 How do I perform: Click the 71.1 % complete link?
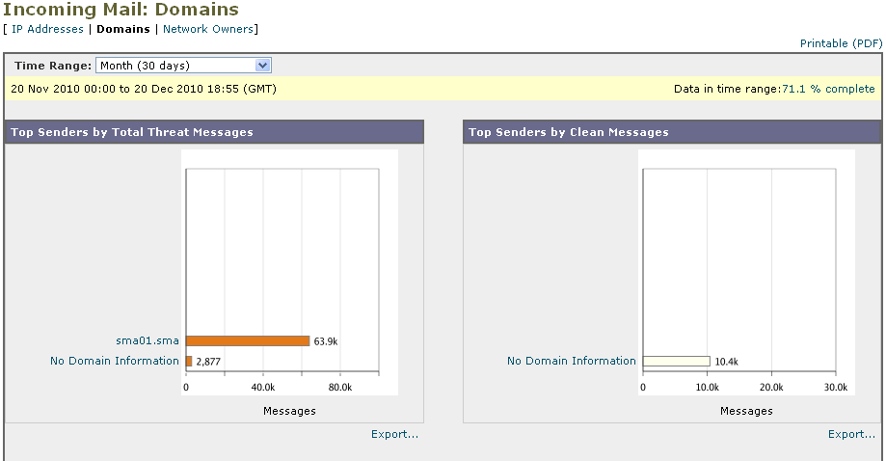point(828,89)
